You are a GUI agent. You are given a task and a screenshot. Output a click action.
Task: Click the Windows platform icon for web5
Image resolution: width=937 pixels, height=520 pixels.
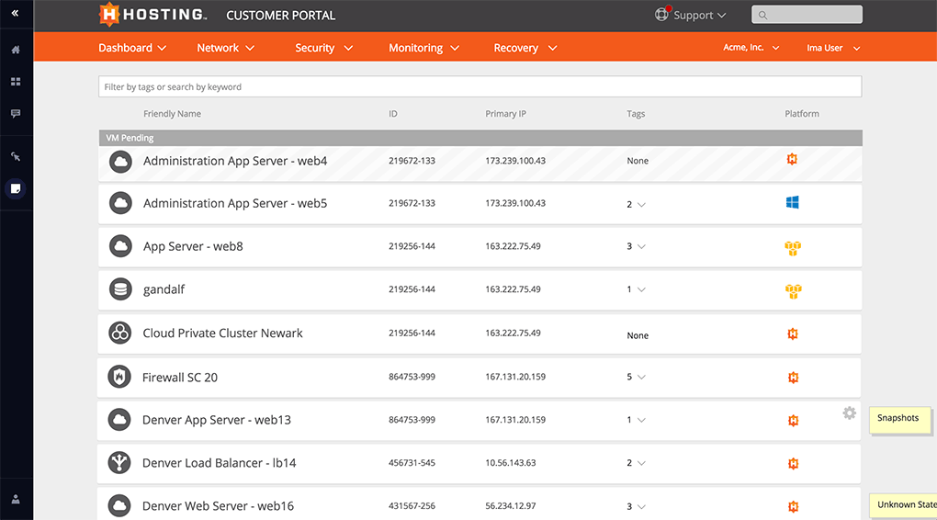tap(792, 203)
